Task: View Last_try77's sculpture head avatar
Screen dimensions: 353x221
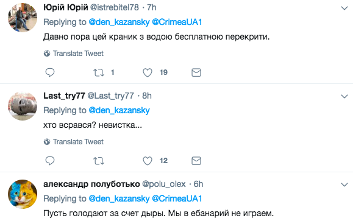Action: click(23, 106)
